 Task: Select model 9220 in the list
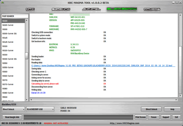point(13,21)
